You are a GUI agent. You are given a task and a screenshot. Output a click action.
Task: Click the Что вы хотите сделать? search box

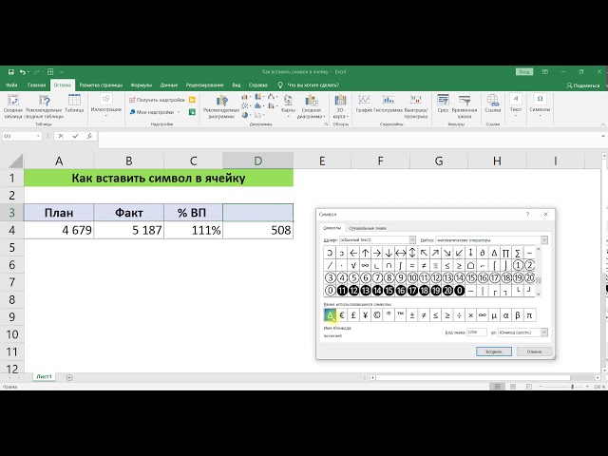tap(309, 85)
